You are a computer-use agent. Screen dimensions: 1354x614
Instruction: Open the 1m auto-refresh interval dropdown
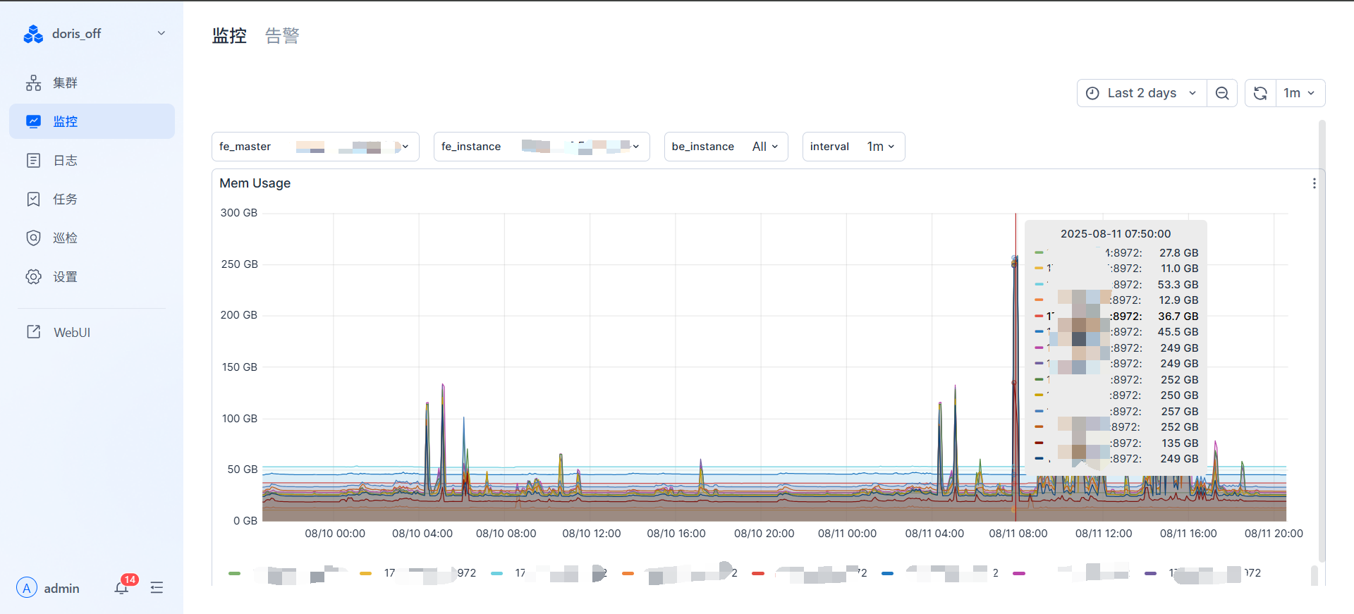[1300, 93]
